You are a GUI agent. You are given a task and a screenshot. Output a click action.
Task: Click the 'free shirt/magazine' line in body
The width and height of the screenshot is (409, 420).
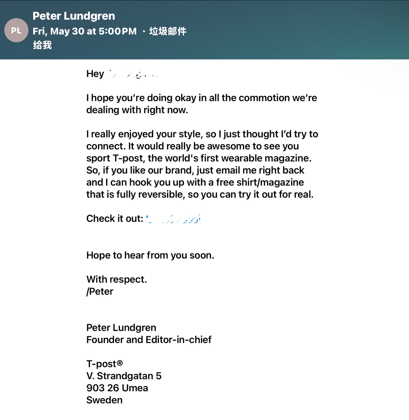click(x=195, y=182)
